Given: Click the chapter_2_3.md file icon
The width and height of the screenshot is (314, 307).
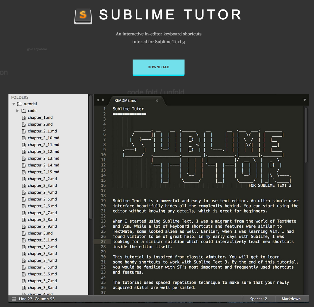Looking at the screenshot, I should tap(24, 186).
